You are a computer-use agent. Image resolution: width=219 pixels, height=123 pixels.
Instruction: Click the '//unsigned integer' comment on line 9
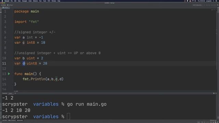pyautogui.click(x=57, y=53)
